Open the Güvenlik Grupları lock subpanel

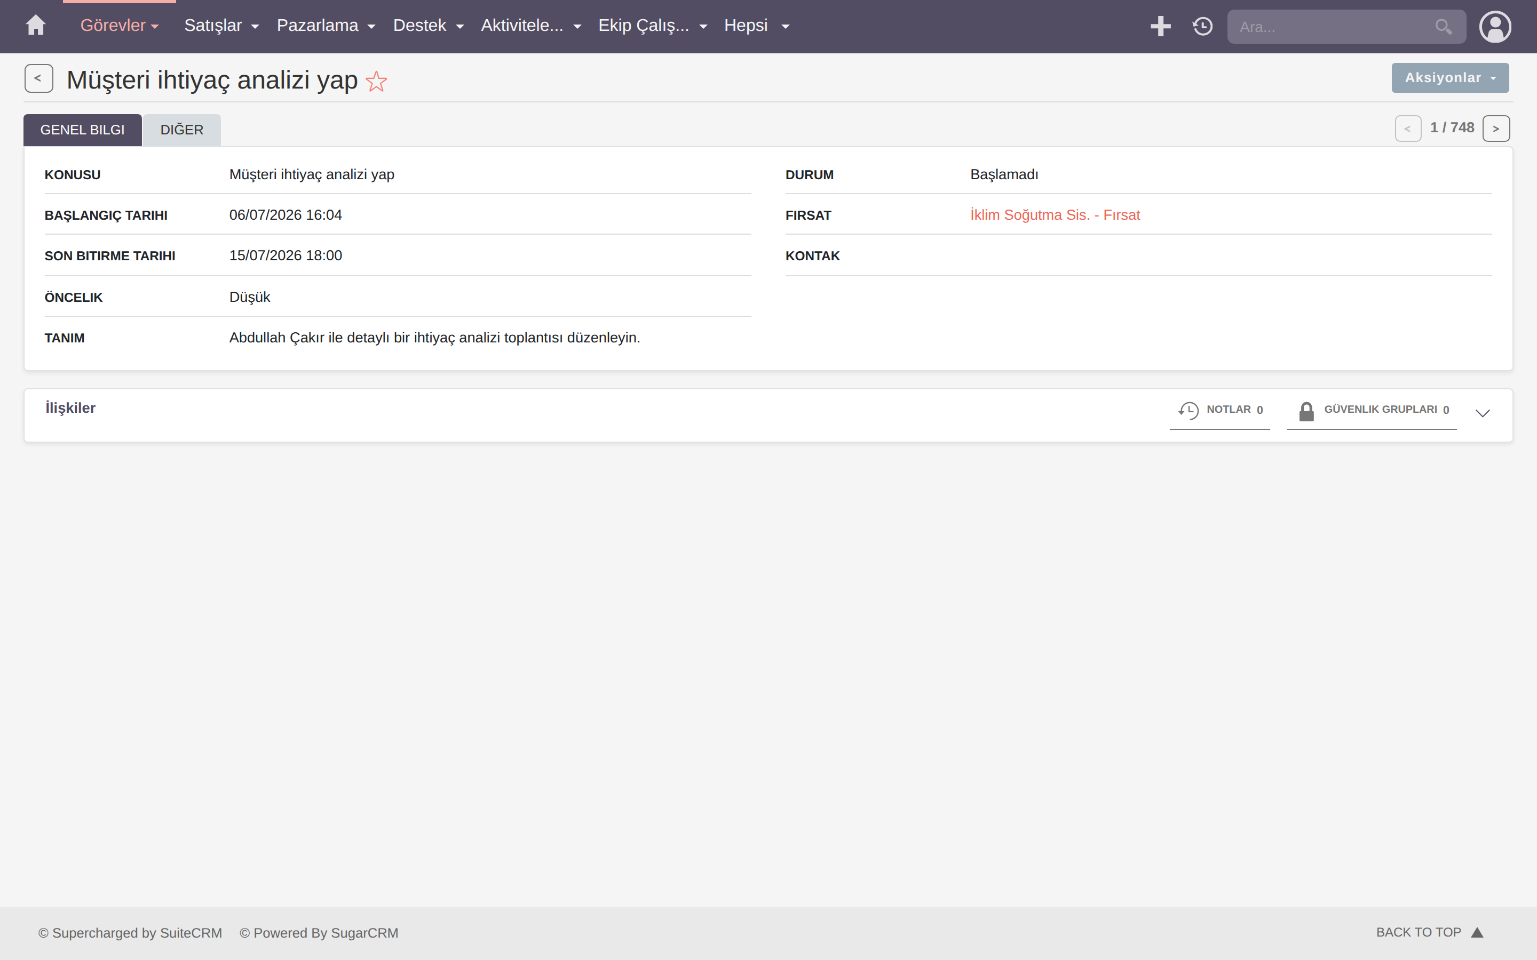click(1372, 410)
